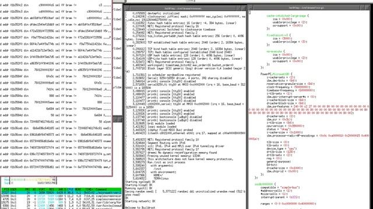Sort htop by Command column header
Image resolution: width=373 pixels, height=209 pixels.
coord(101,190)
